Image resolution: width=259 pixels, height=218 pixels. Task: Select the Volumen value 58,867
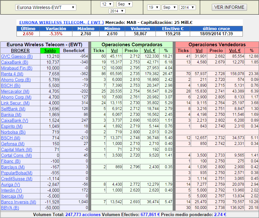[140, 34]
